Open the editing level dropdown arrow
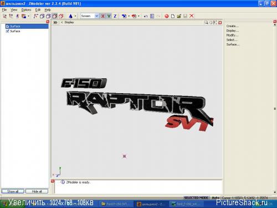This screenshot has height=208, width=277. pyautogui.click(x=28, y=16)
